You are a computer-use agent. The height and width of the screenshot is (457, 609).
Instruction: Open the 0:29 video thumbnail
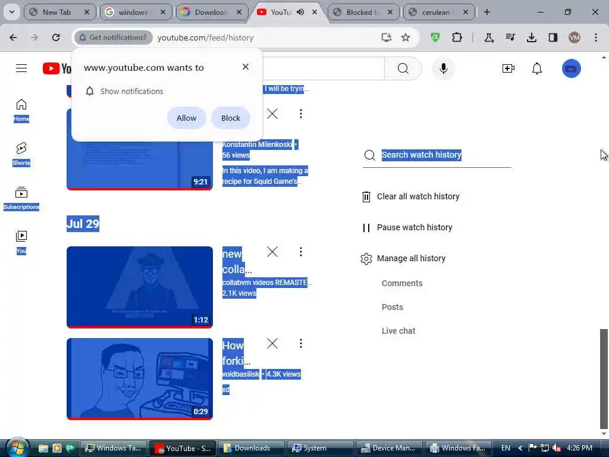coord(140,379)
